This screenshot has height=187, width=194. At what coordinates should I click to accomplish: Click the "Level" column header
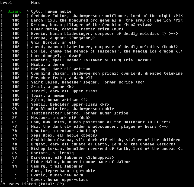[6, 2]
